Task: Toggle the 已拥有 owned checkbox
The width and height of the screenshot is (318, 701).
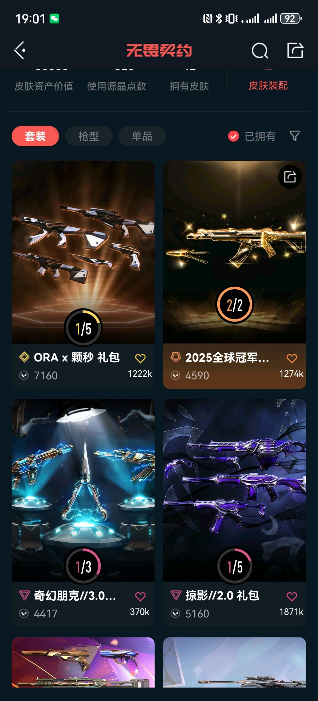Action: coord(233,136)
